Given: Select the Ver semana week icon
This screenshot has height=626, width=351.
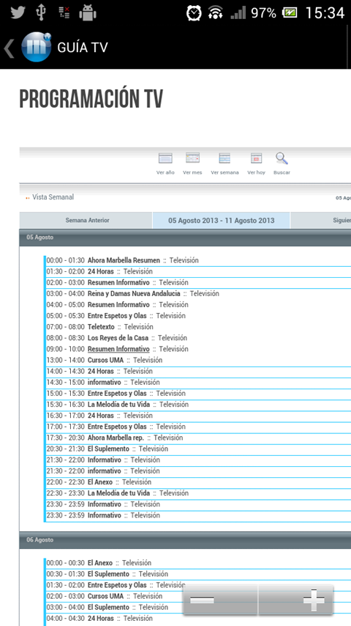Looking at the screenshot, I should [224, 158].
